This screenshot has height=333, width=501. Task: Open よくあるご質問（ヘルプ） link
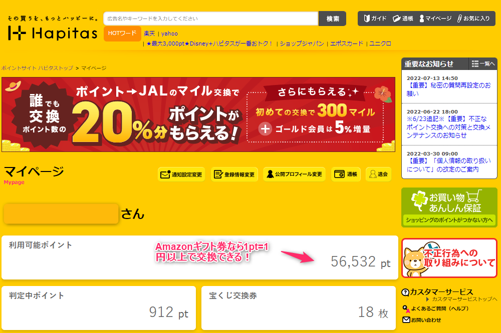click(435, 308)
